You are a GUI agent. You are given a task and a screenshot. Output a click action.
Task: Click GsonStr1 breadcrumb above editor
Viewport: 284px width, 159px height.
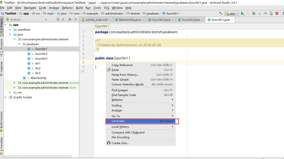[102, 26]
